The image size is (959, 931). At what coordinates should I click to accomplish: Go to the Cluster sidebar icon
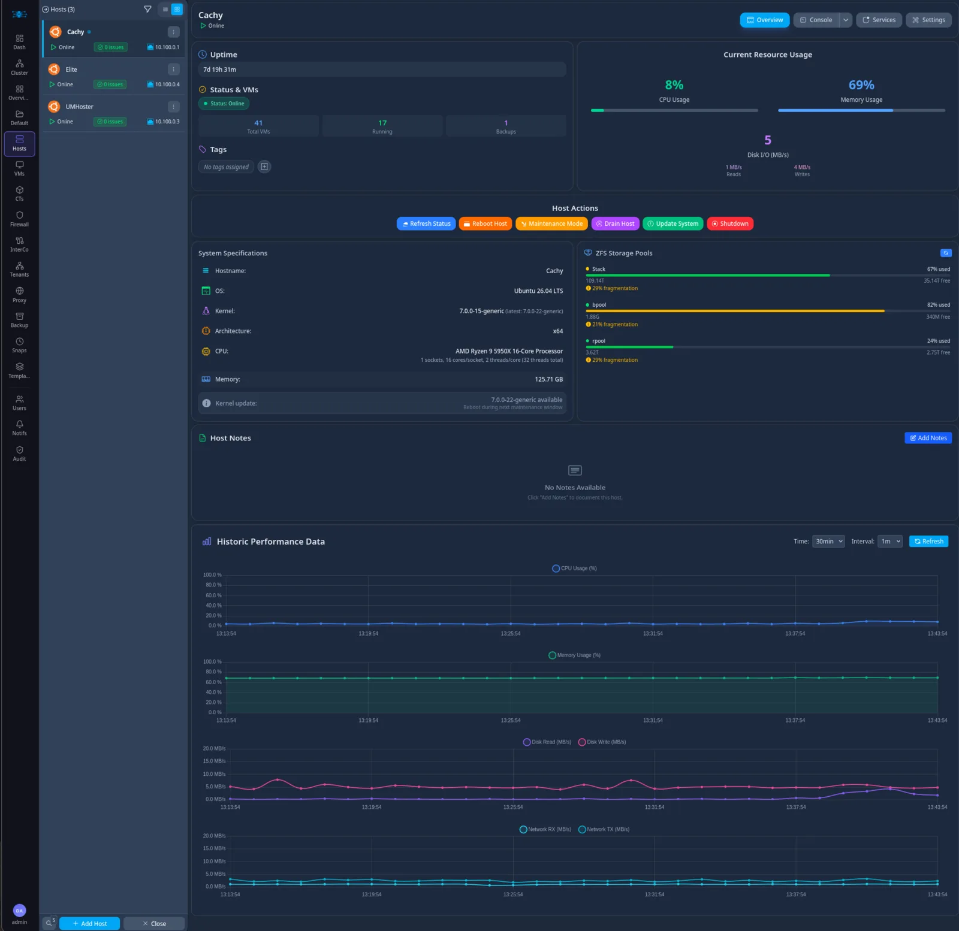[x=19, y=68]
